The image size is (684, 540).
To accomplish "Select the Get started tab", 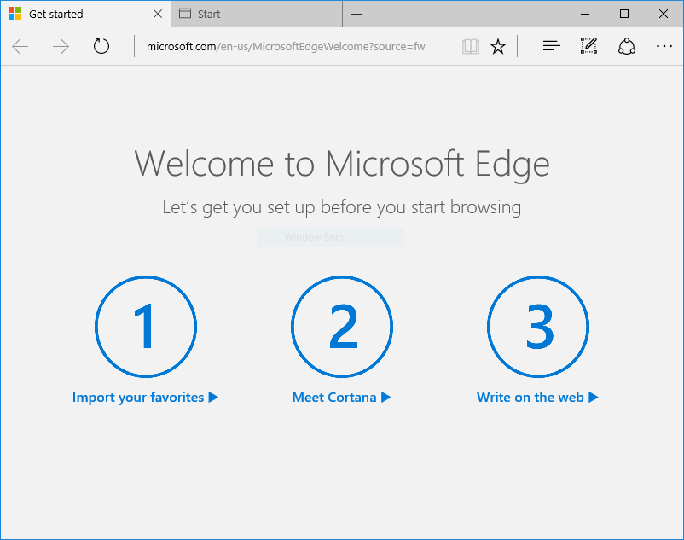I will pyautogui.click(x=86, y=14).
